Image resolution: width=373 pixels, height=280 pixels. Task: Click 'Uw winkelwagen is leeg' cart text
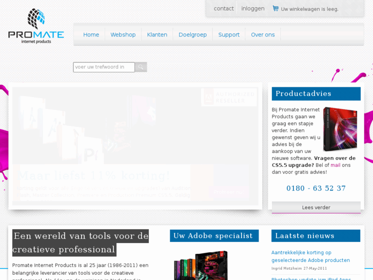pos(309,9)
